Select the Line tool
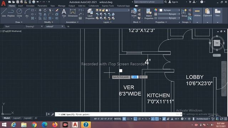 click(x=4, y=13)
